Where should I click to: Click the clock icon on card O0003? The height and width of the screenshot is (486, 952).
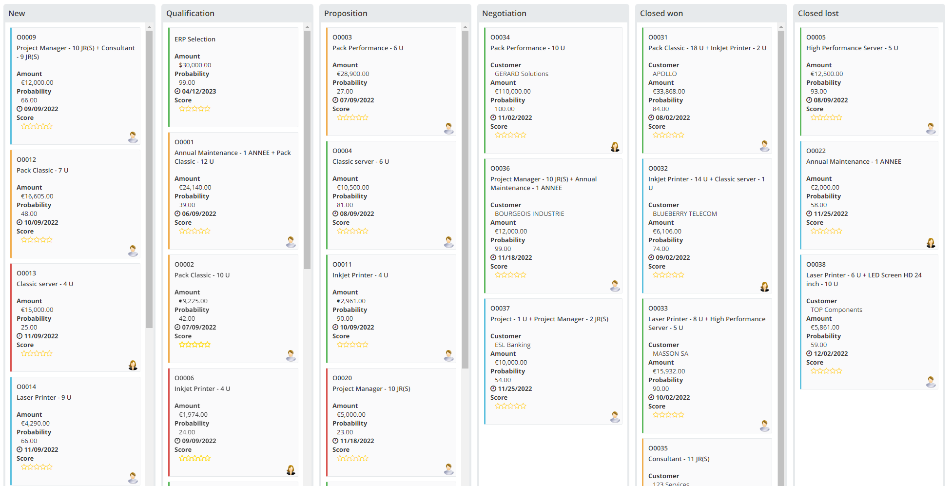335,99
